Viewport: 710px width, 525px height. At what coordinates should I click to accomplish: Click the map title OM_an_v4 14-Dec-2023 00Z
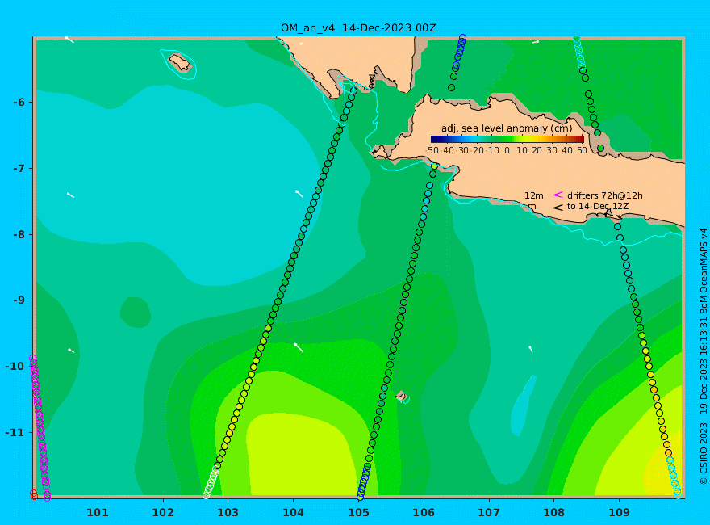[358, 28]
